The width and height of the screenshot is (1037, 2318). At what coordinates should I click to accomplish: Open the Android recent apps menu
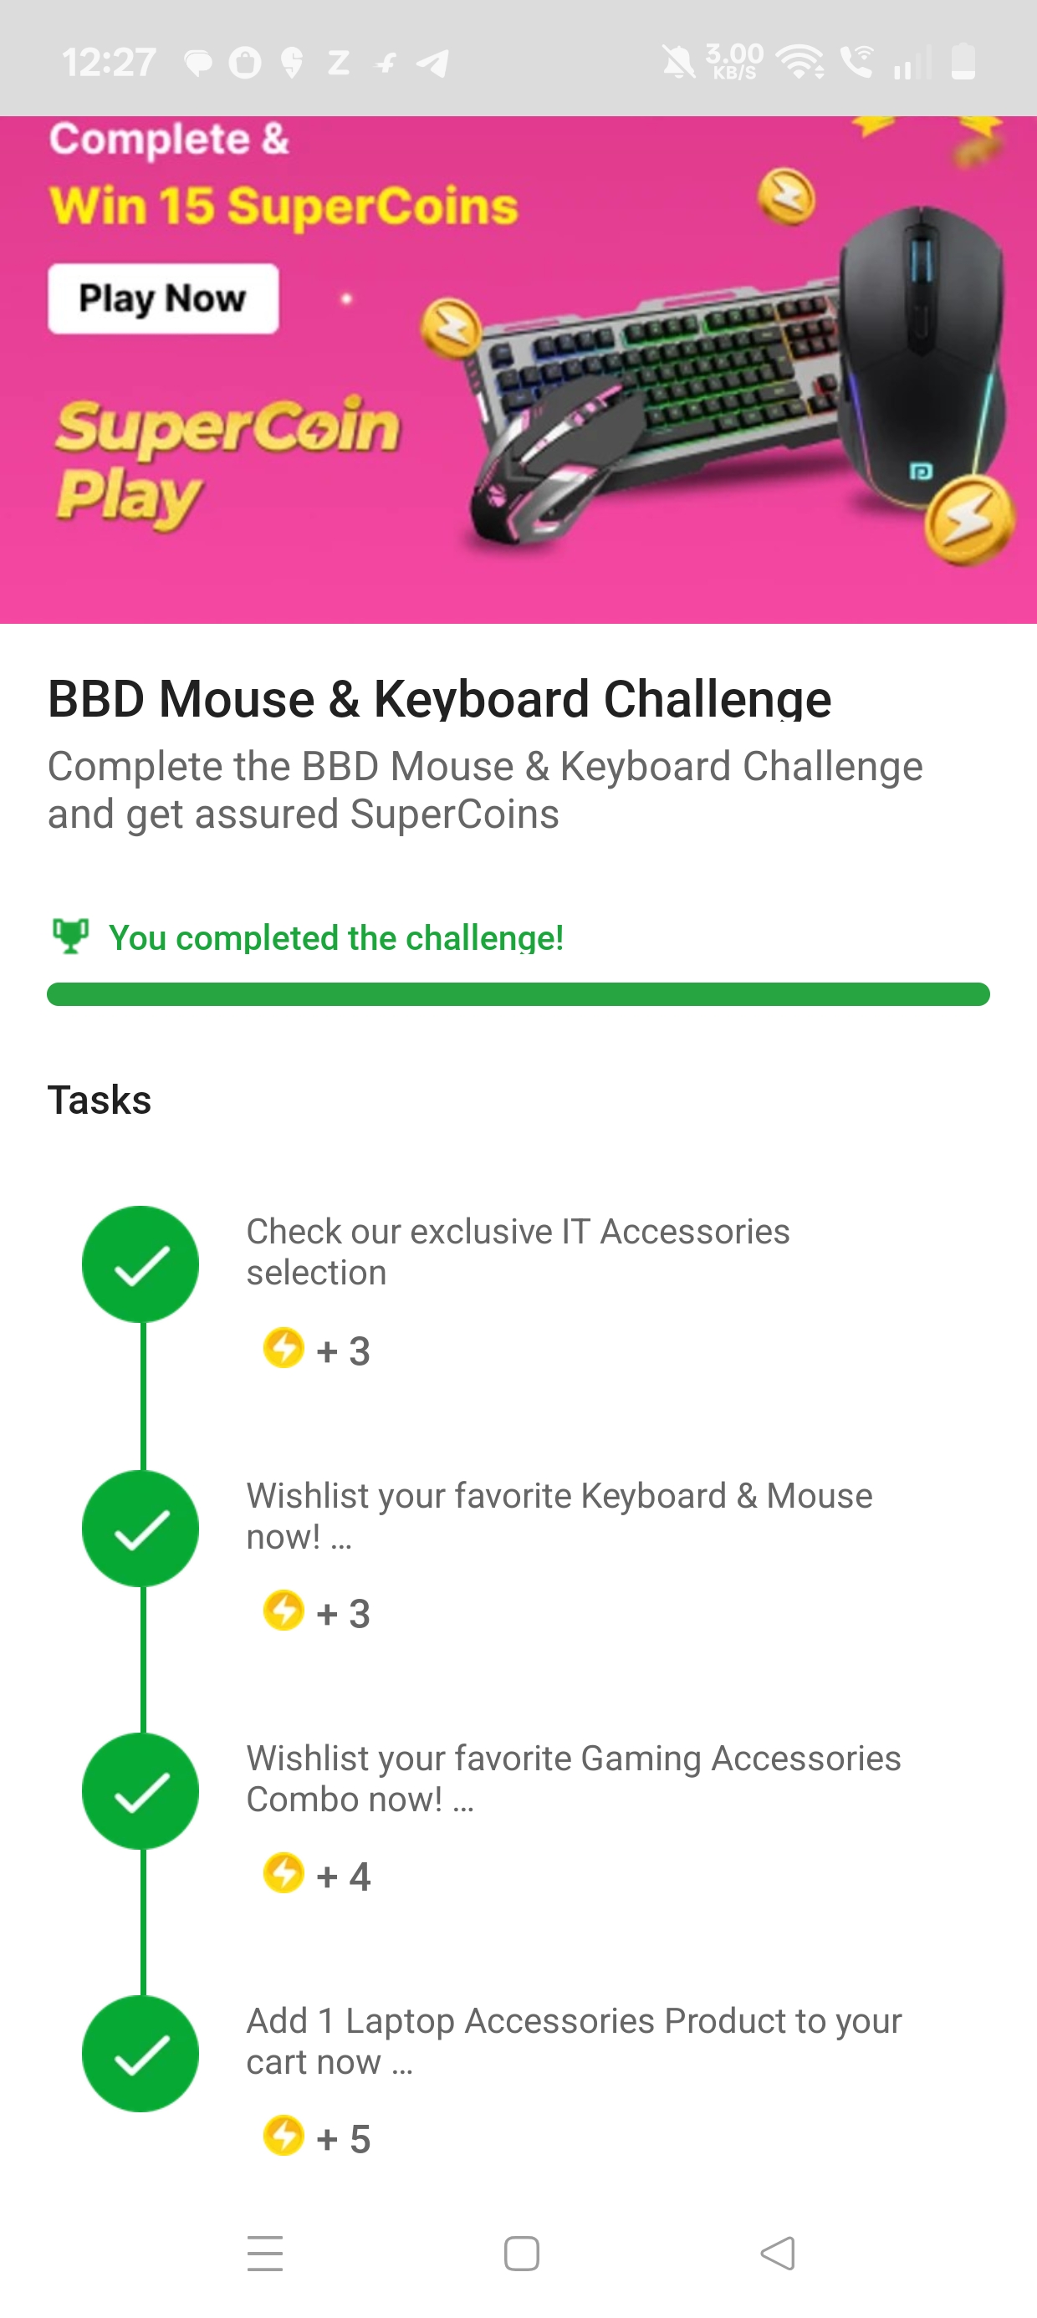[266, 2254]
